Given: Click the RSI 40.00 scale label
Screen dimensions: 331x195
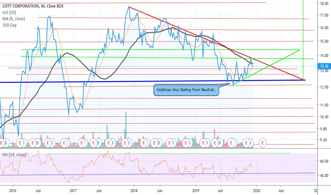Looking at the screenshot, I should (324, 175).
